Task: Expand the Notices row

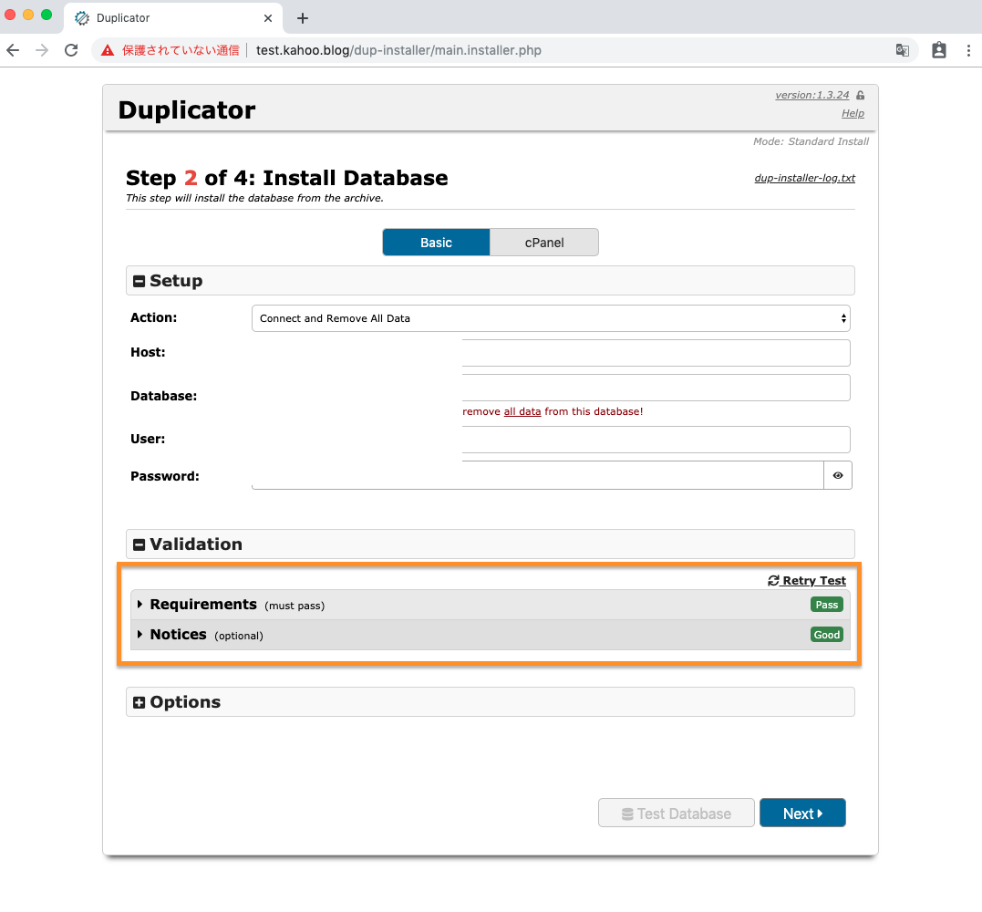Action: pos(178,635)
